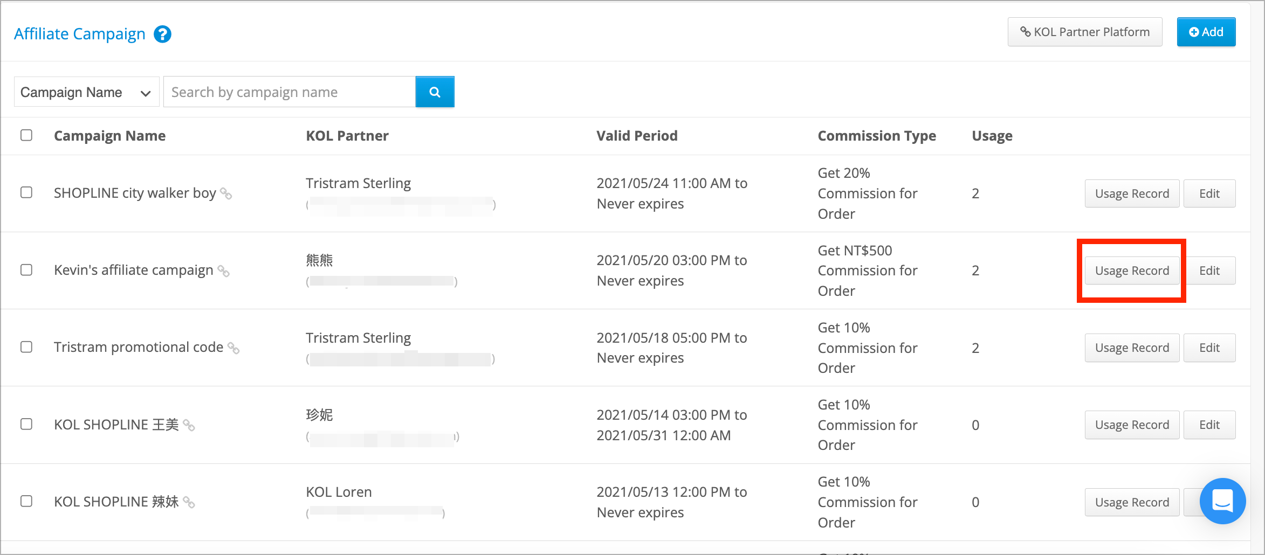The width and height of the screenshot is (1265, 555).
Task: Open the Affiliate Campaign help question icon
Action: coord(162,34)
